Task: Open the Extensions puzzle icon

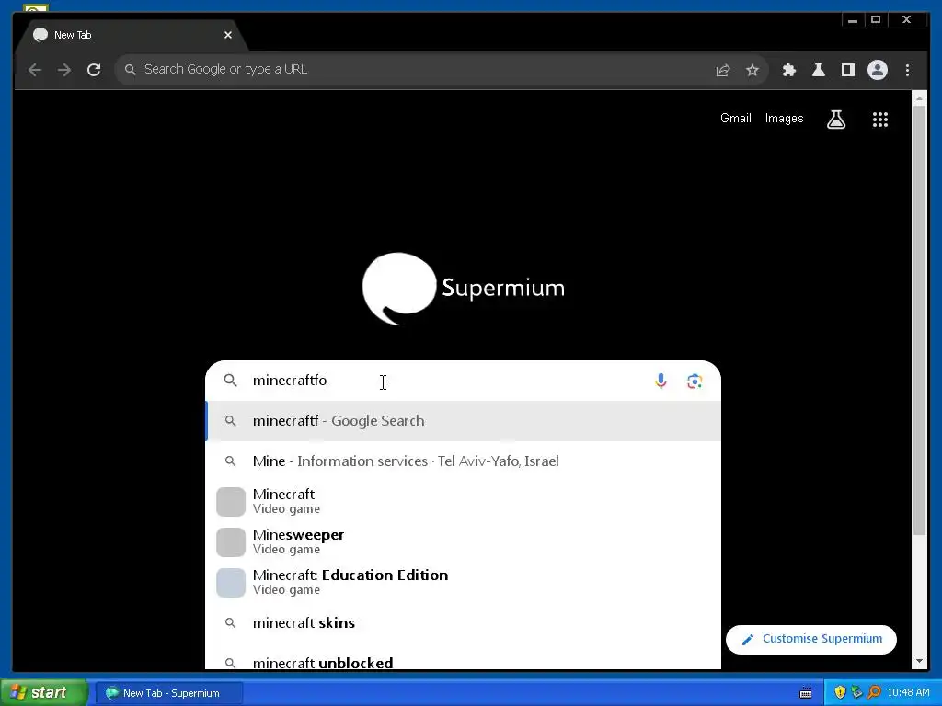Action: (x=788, y=70)
